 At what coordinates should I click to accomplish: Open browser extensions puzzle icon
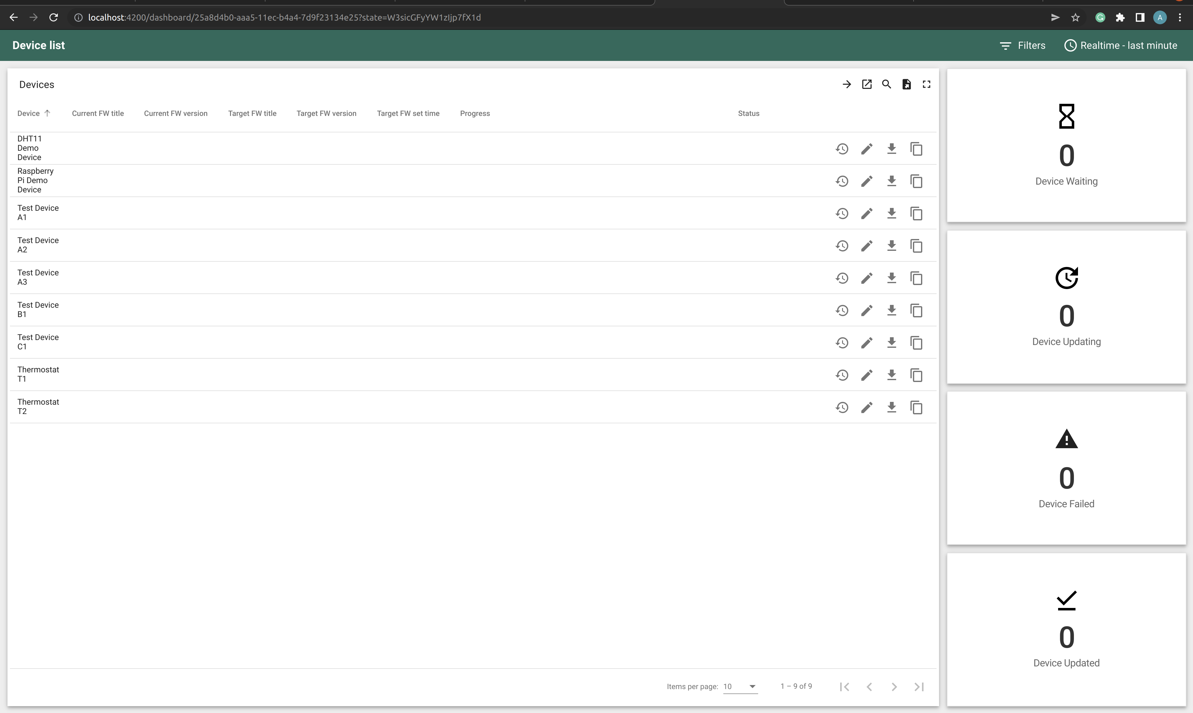1120,18
